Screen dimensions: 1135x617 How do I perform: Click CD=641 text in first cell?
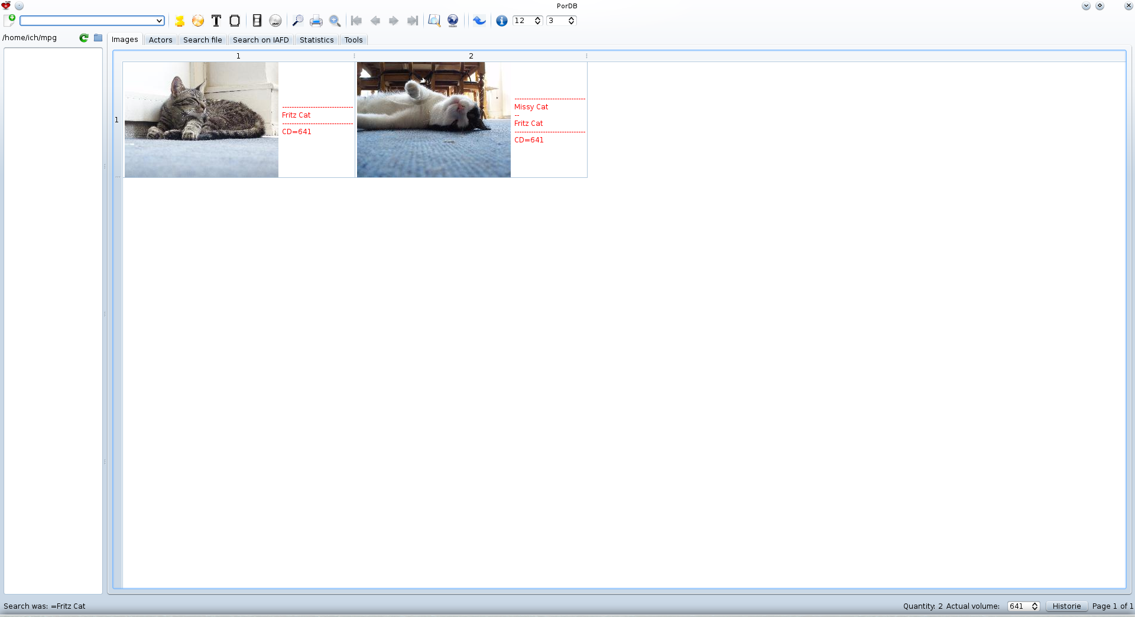pos(297,132)
